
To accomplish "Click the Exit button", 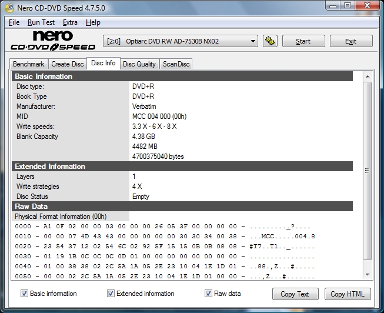I will [351, 41].
